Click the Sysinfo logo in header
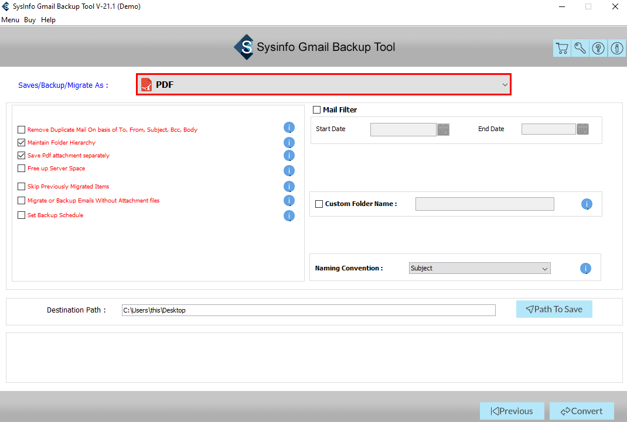The width and height of the screenshot is (627, 422). [x=244, y=47]
